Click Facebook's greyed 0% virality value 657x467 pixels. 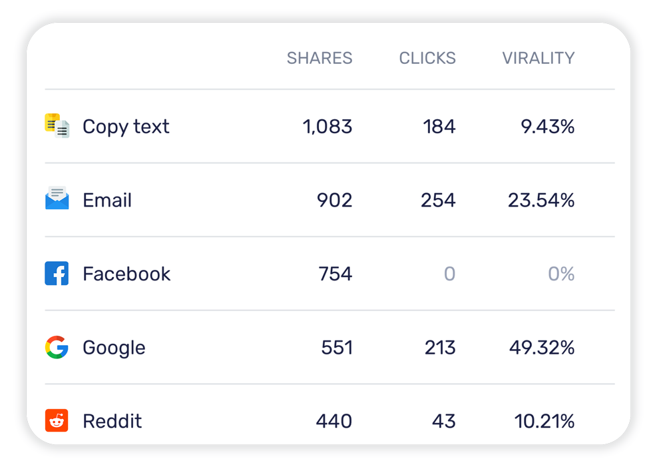tap(561, 274)
